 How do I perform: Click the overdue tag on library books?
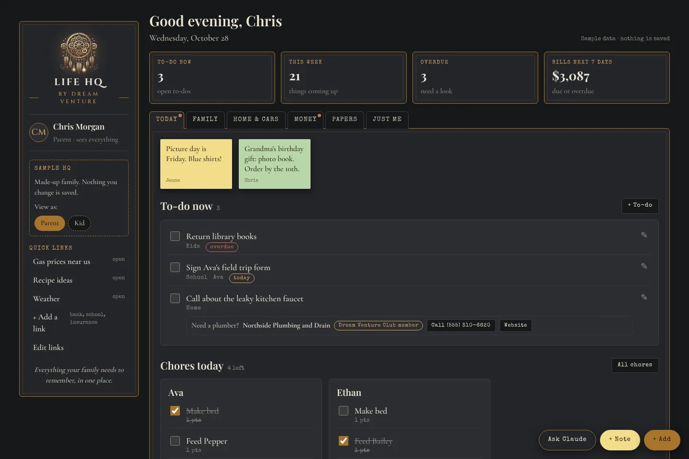click(222, 247)
